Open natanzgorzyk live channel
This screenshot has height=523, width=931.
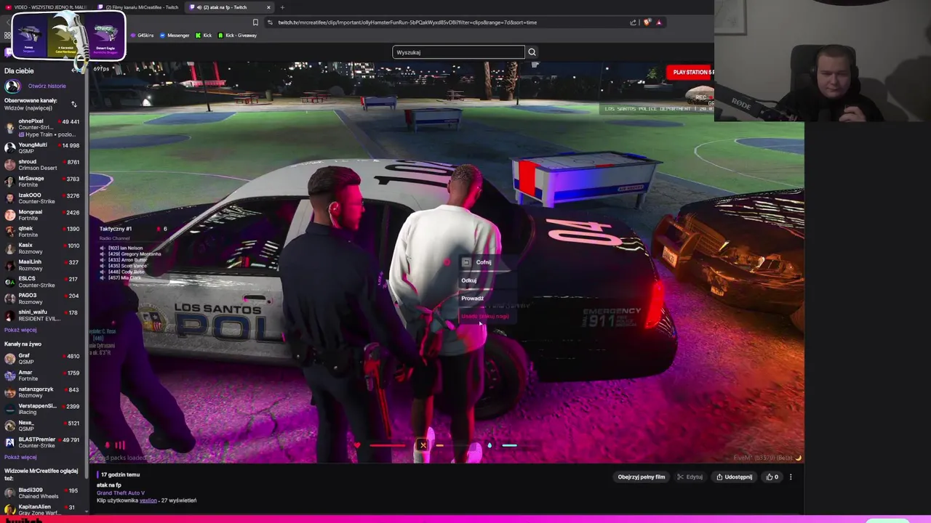click(44, 392)
